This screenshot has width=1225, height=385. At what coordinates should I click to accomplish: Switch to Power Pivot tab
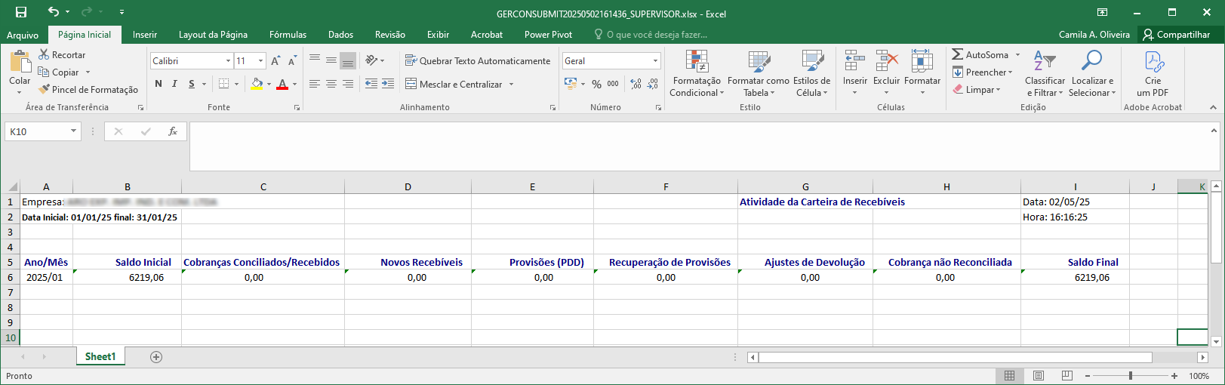(548, 35)
